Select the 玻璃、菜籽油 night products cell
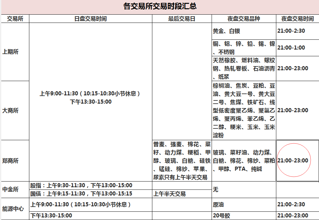The height and width of the screenshot is (220, 319). tap(244, 161)
